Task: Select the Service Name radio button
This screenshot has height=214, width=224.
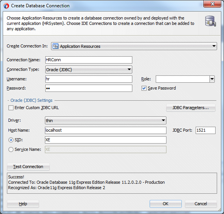Action: (x=11, y=150)
